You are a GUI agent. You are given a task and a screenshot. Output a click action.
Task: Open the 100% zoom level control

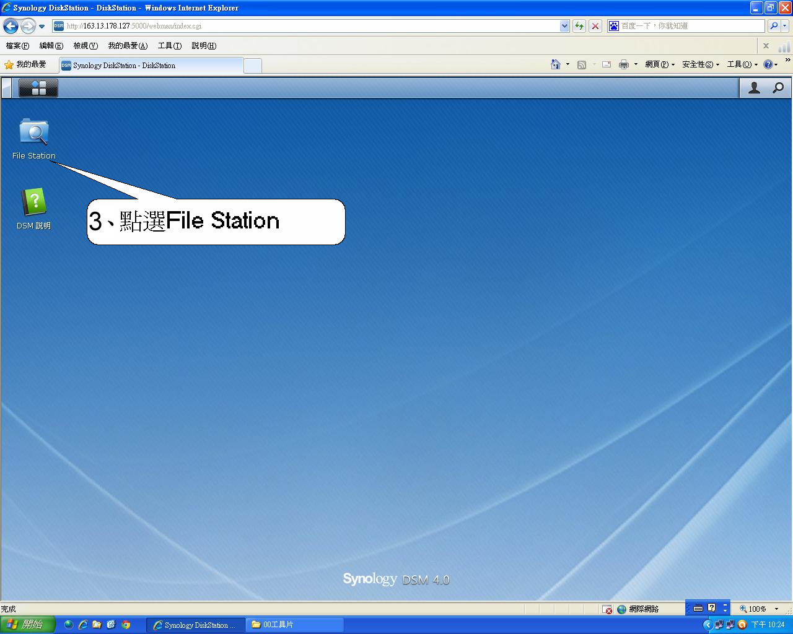click(758, 609)
